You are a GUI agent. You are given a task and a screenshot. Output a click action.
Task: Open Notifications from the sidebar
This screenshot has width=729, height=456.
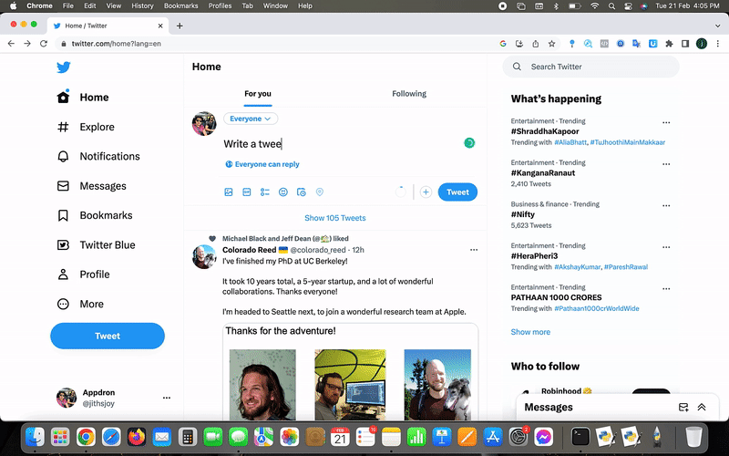point(98,156)
